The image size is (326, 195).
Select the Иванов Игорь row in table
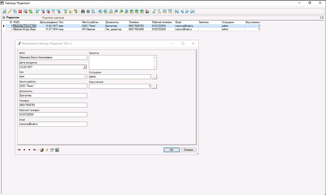(25, 29)
